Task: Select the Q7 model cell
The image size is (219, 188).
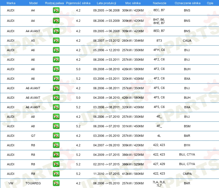Action: tap(33, 136)
